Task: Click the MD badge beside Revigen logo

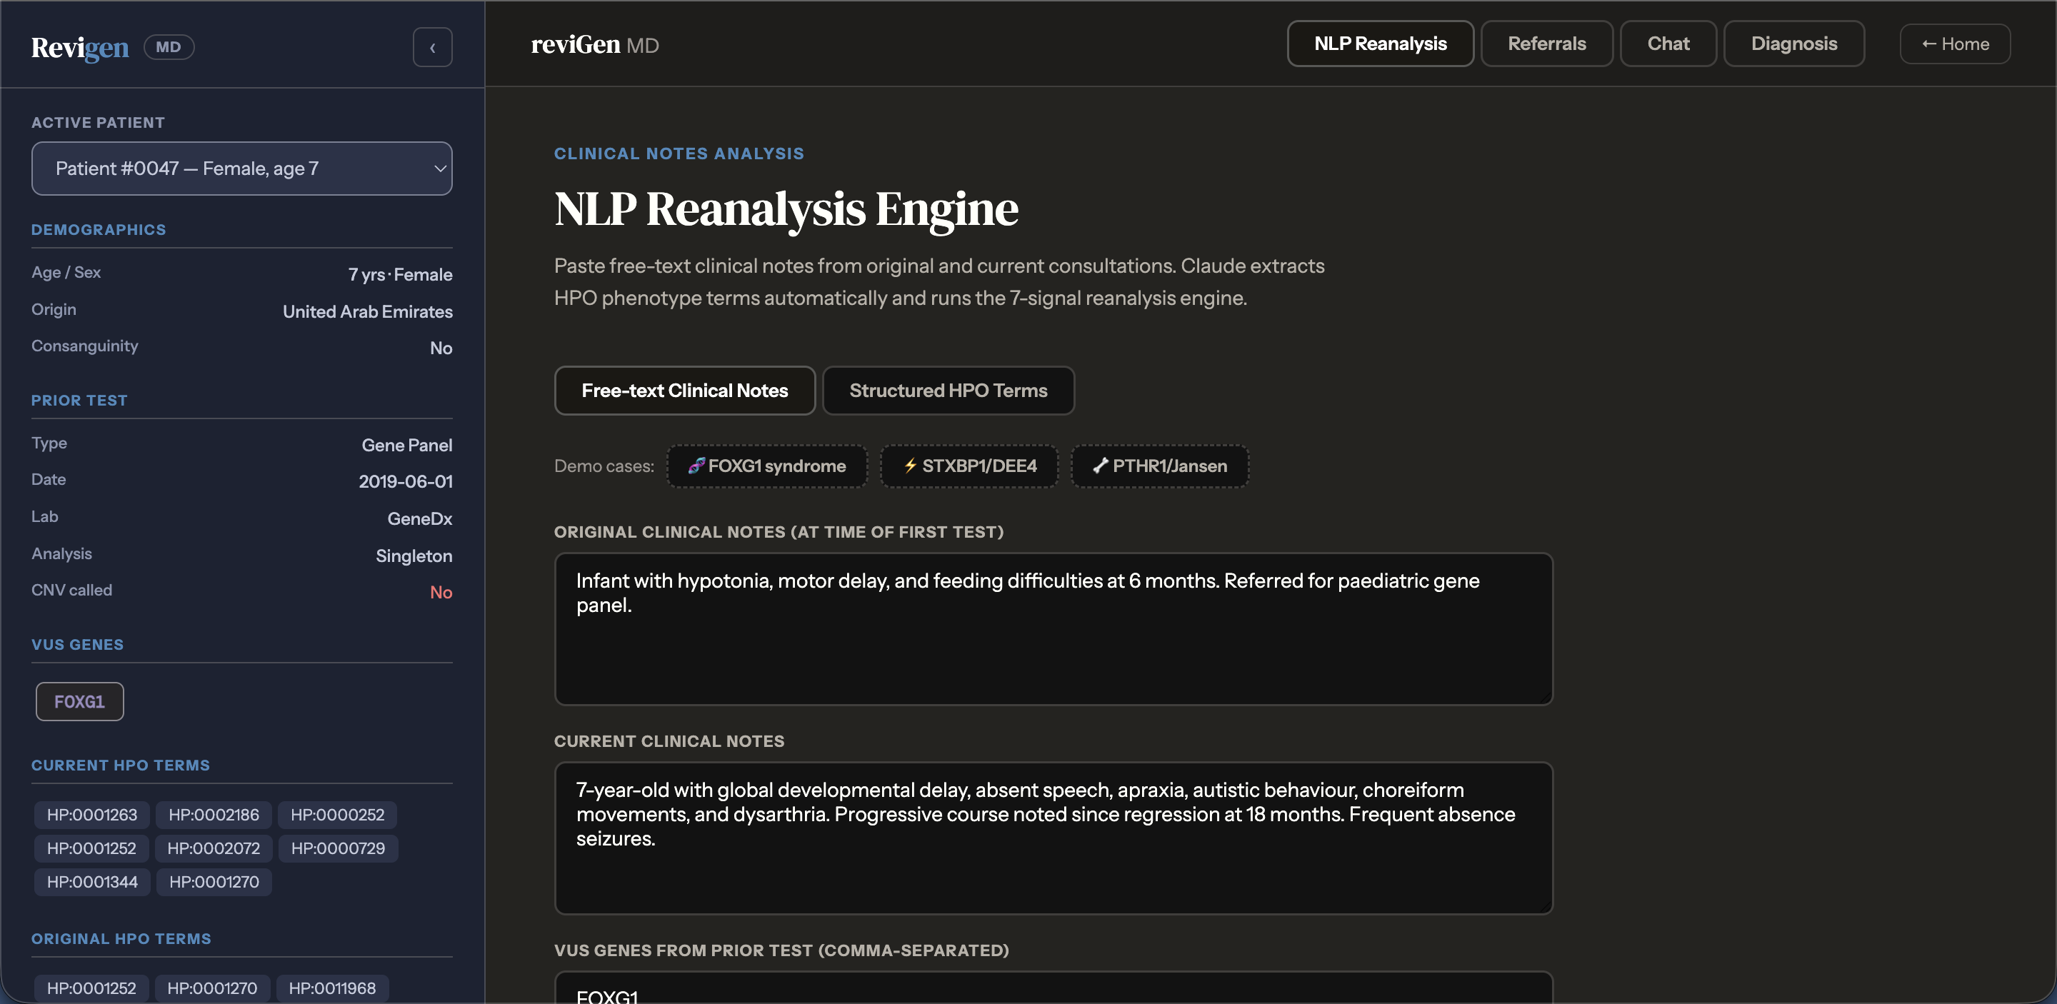Action: pos(169,47)
